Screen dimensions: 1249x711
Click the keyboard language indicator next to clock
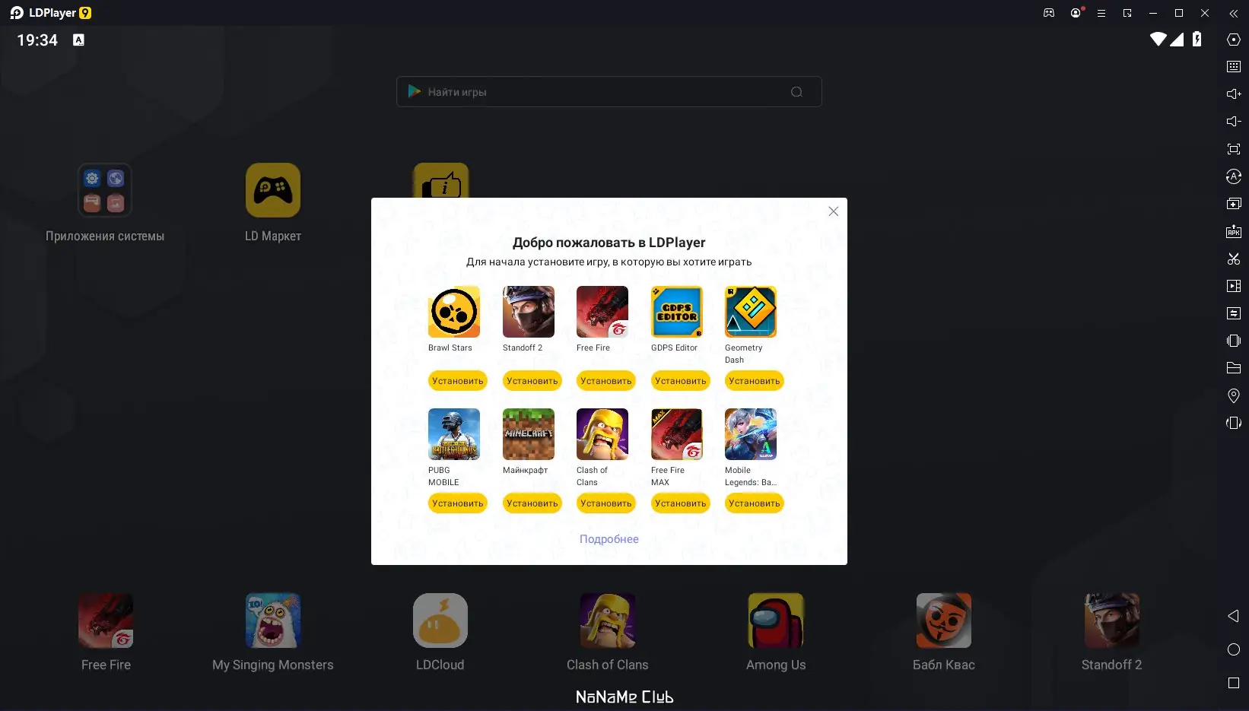(78, 40)
